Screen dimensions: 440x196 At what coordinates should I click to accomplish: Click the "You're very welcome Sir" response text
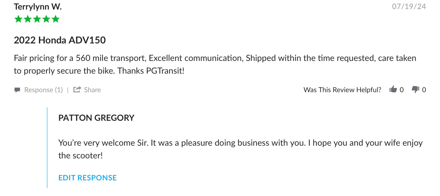tap(103, 143)
